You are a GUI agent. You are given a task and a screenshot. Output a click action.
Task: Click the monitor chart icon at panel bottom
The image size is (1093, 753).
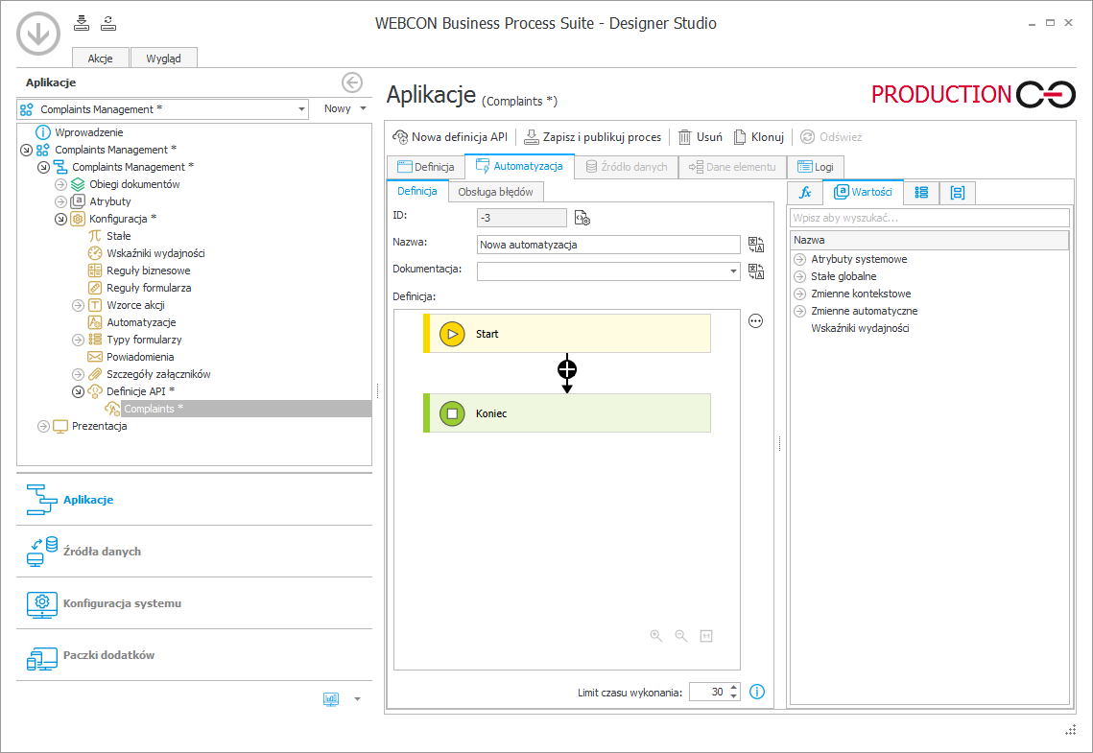(x=331, y=698)
